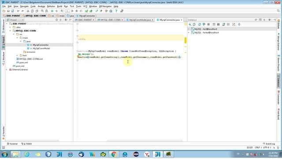Click the MysqlConnector breadcrumb

coord(86,16)
